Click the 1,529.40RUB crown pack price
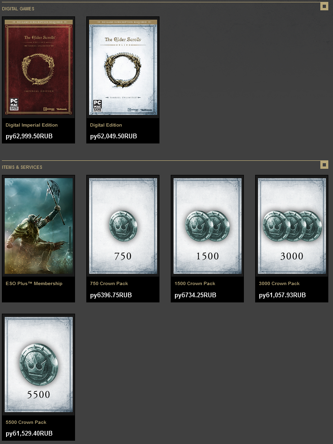The height and width of the screenshot is (444, 333). click(29, 434)
